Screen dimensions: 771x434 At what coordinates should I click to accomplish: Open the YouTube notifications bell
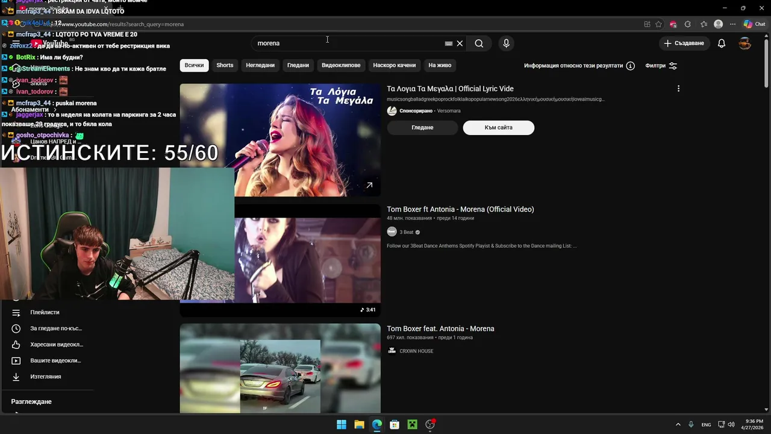[x=722, y=43]
